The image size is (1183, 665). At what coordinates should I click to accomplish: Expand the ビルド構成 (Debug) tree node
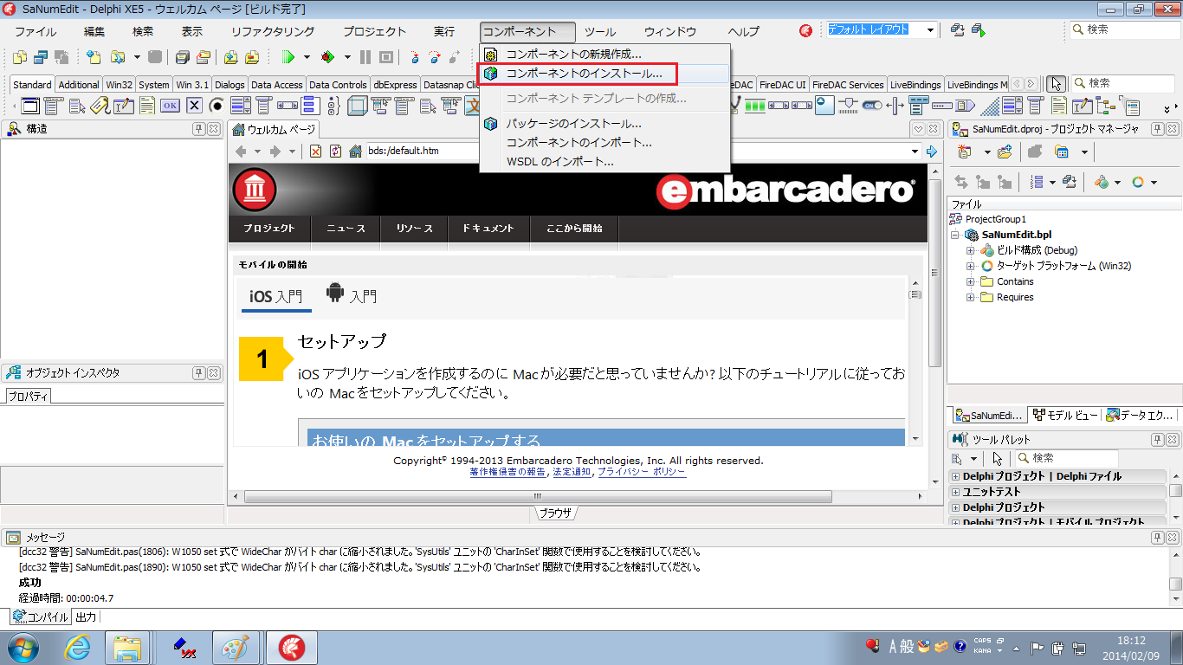tap(971, 250)
